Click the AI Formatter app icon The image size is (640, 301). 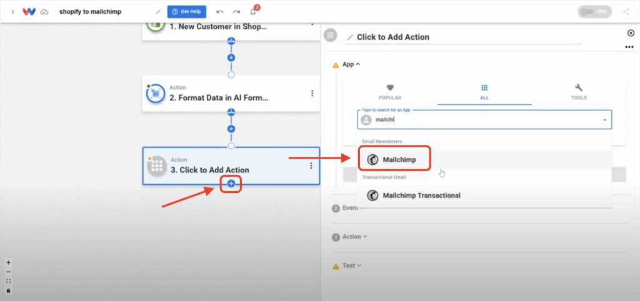point(155,94)
